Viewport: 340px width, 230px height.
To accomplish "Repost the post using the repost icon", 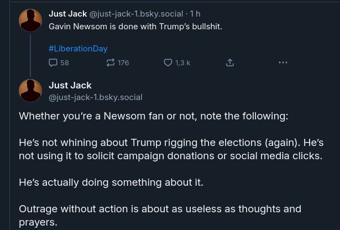I will click(111, 62).
